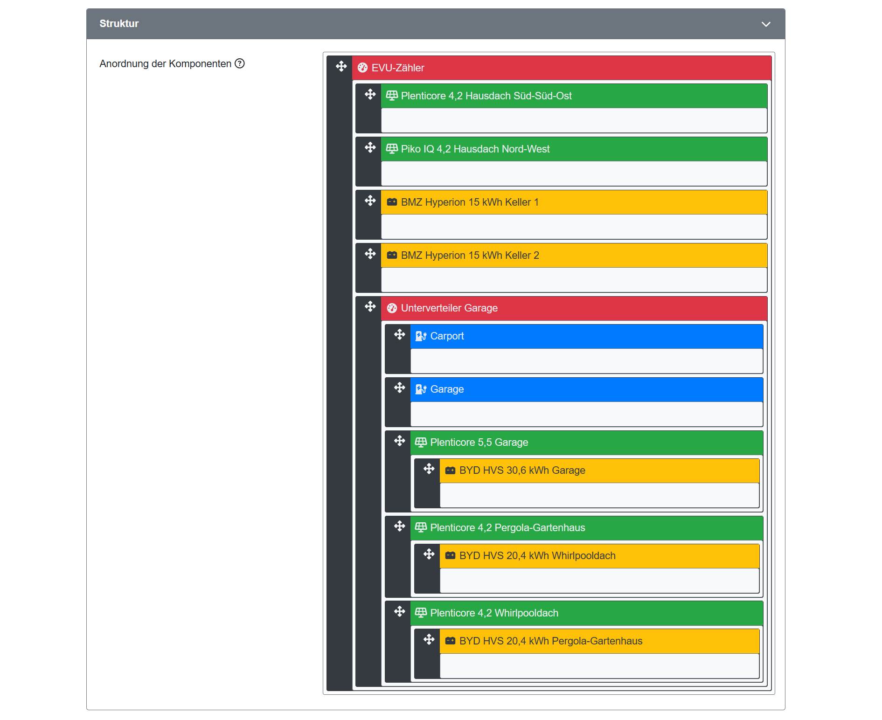Select BYD HVS 20,4 kWh Whirlpooldach label

pyautogui.click(x=537, y=555)
